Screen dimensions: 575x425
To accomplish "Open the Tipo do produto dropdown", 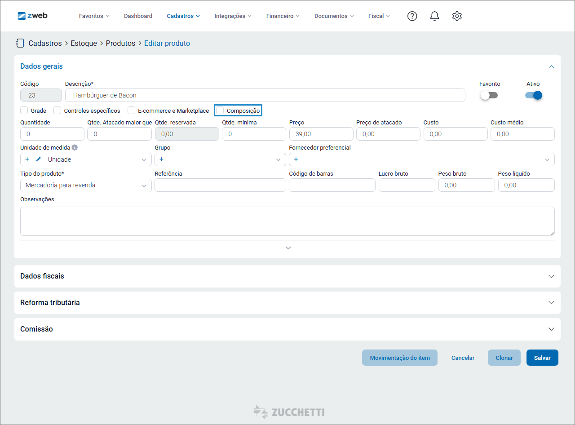I will point(86,185).
